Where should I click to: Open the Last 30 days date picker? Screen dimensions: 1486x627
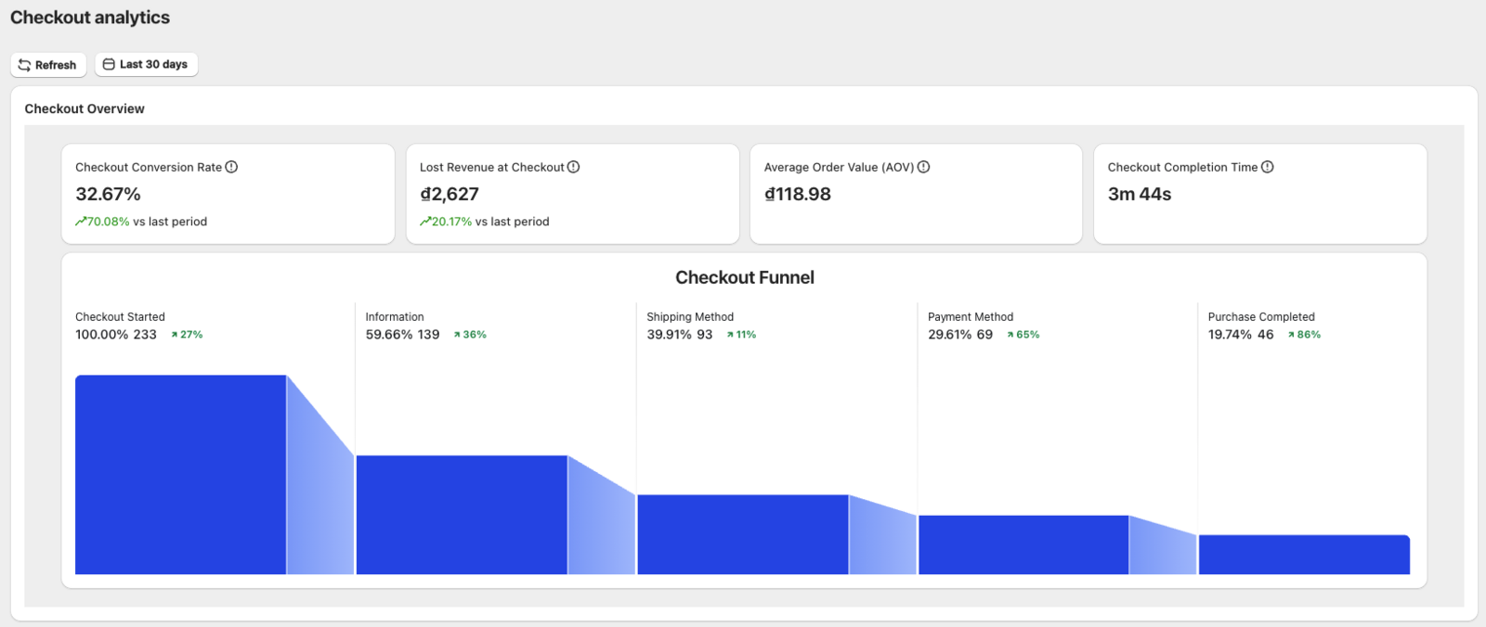[x=146, y=64]
